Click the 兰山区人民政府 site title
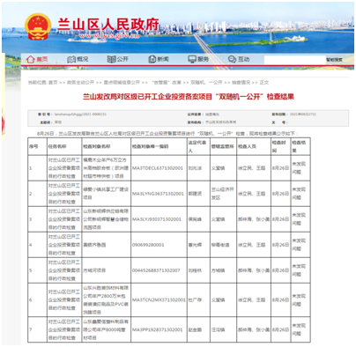This screenshot has width=356, height=347. (108, 25)
